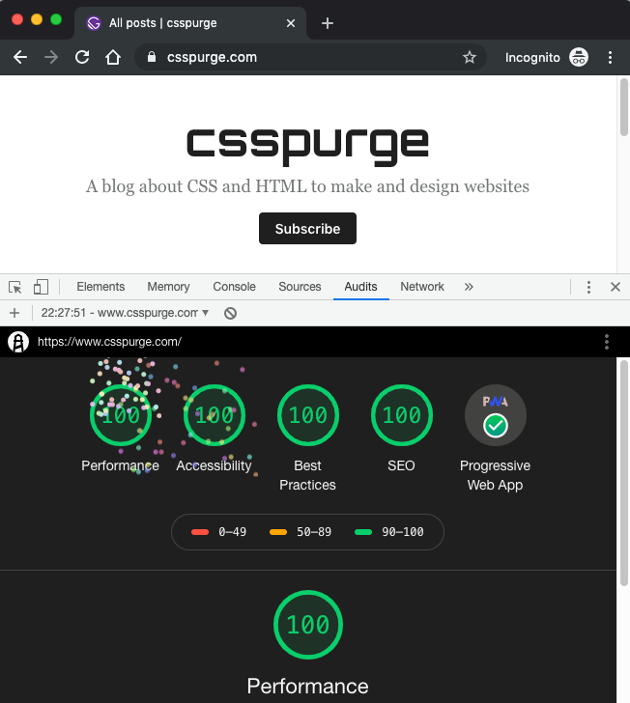Open new browser tab with plus
This screenshot has height=703, width=630.
point(328,23)
